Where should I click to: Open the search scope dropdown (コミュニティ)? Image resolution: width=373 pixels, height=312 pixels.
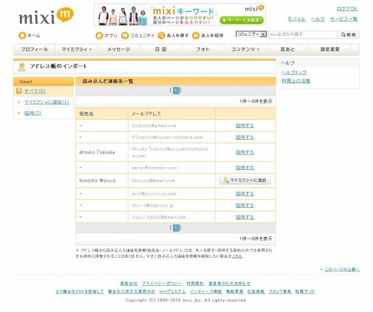[x=251, y=34]
